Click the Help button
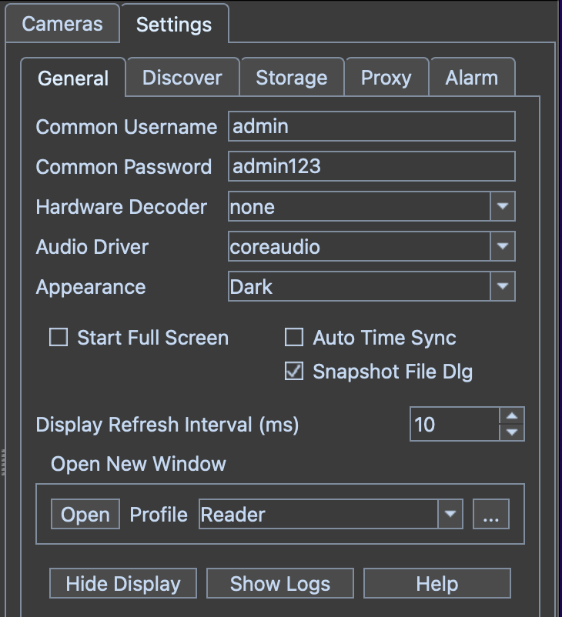This screenshot has height=617, width=562. click(x=437, y=584)
